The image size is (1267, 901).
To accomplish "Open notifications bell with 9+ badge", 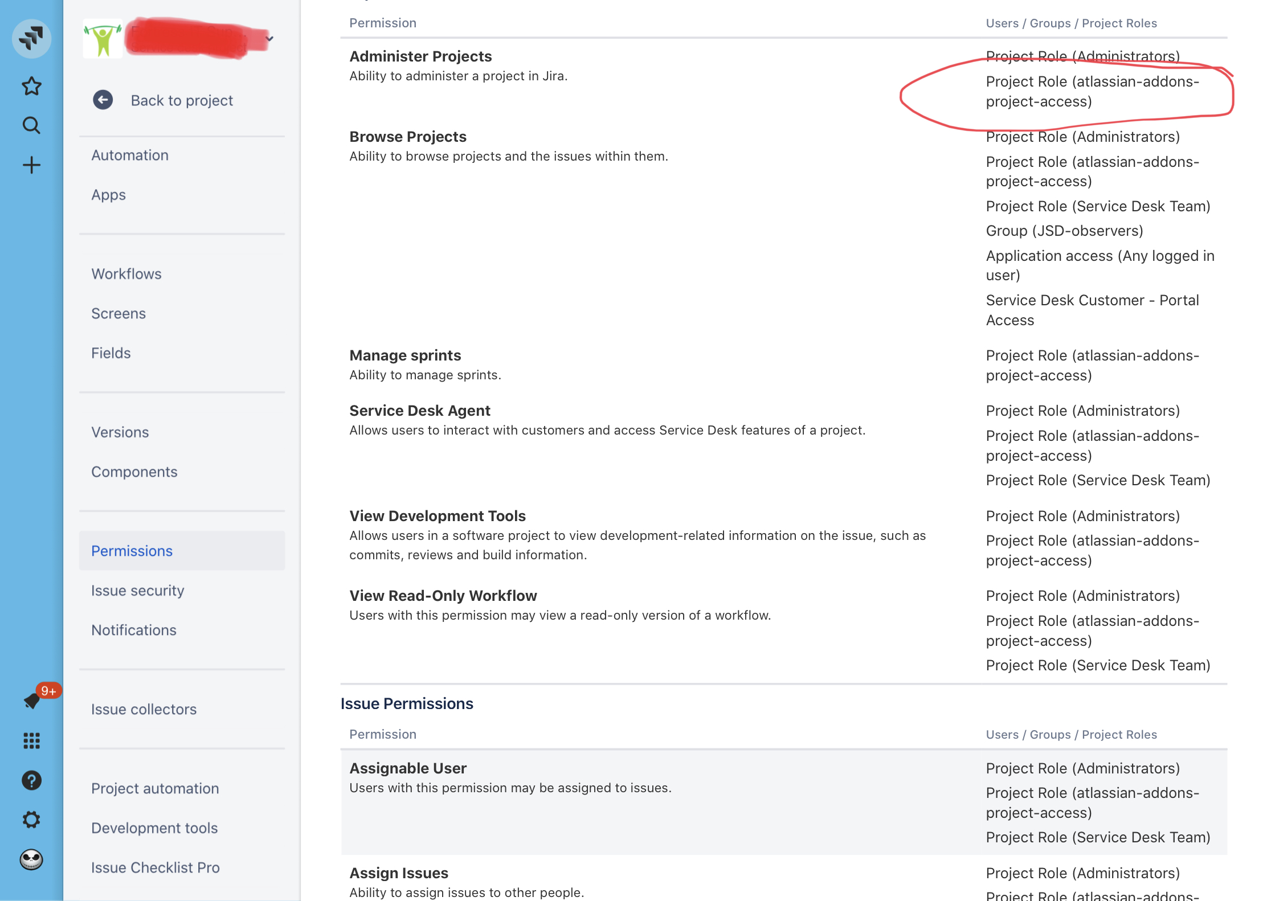I will click(x=32, y=700).
